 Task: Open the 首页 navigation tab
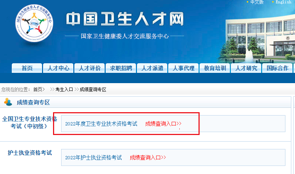(x=27, y=68)
